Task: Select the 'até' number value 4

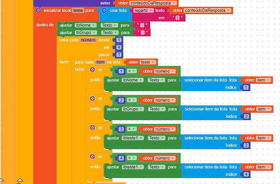Action: coord(118,47)
